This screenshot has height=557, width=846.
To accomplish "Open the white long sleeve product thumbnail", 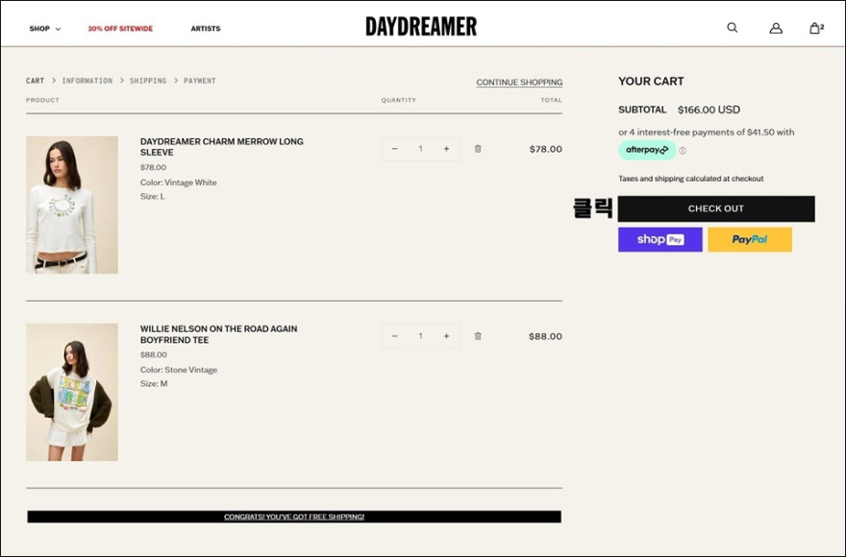I will 72,205.
